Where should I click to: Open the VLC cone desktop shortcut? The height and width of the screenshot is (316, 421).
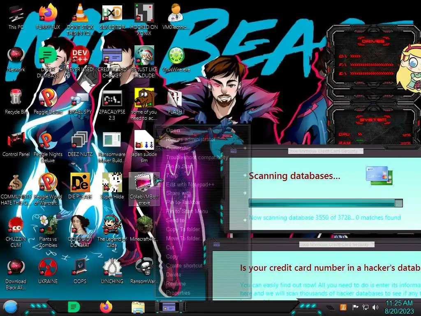[80, 19]
